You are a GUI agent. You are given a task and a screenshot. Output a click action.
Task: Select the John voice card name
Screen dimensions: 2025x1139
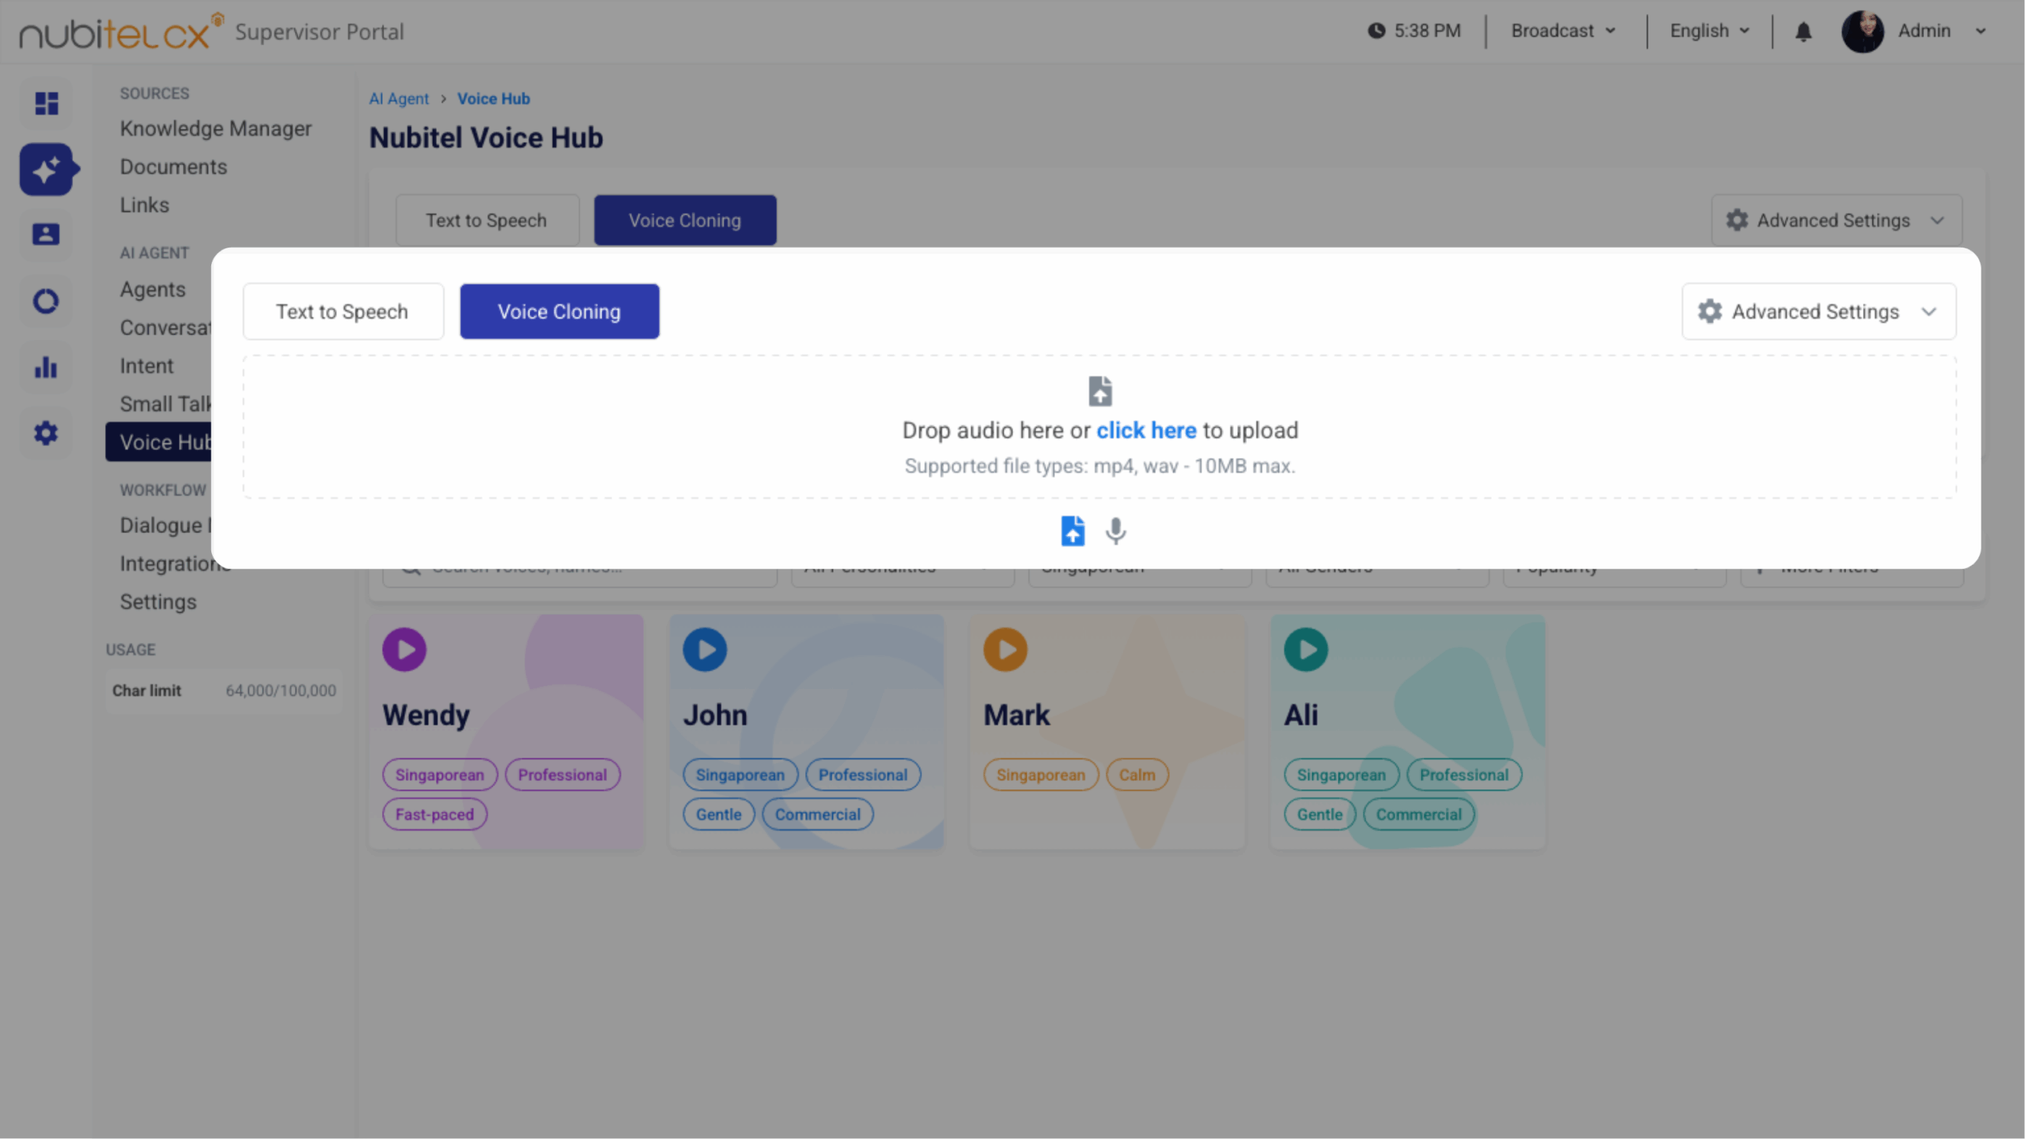[x=714, y=714]
